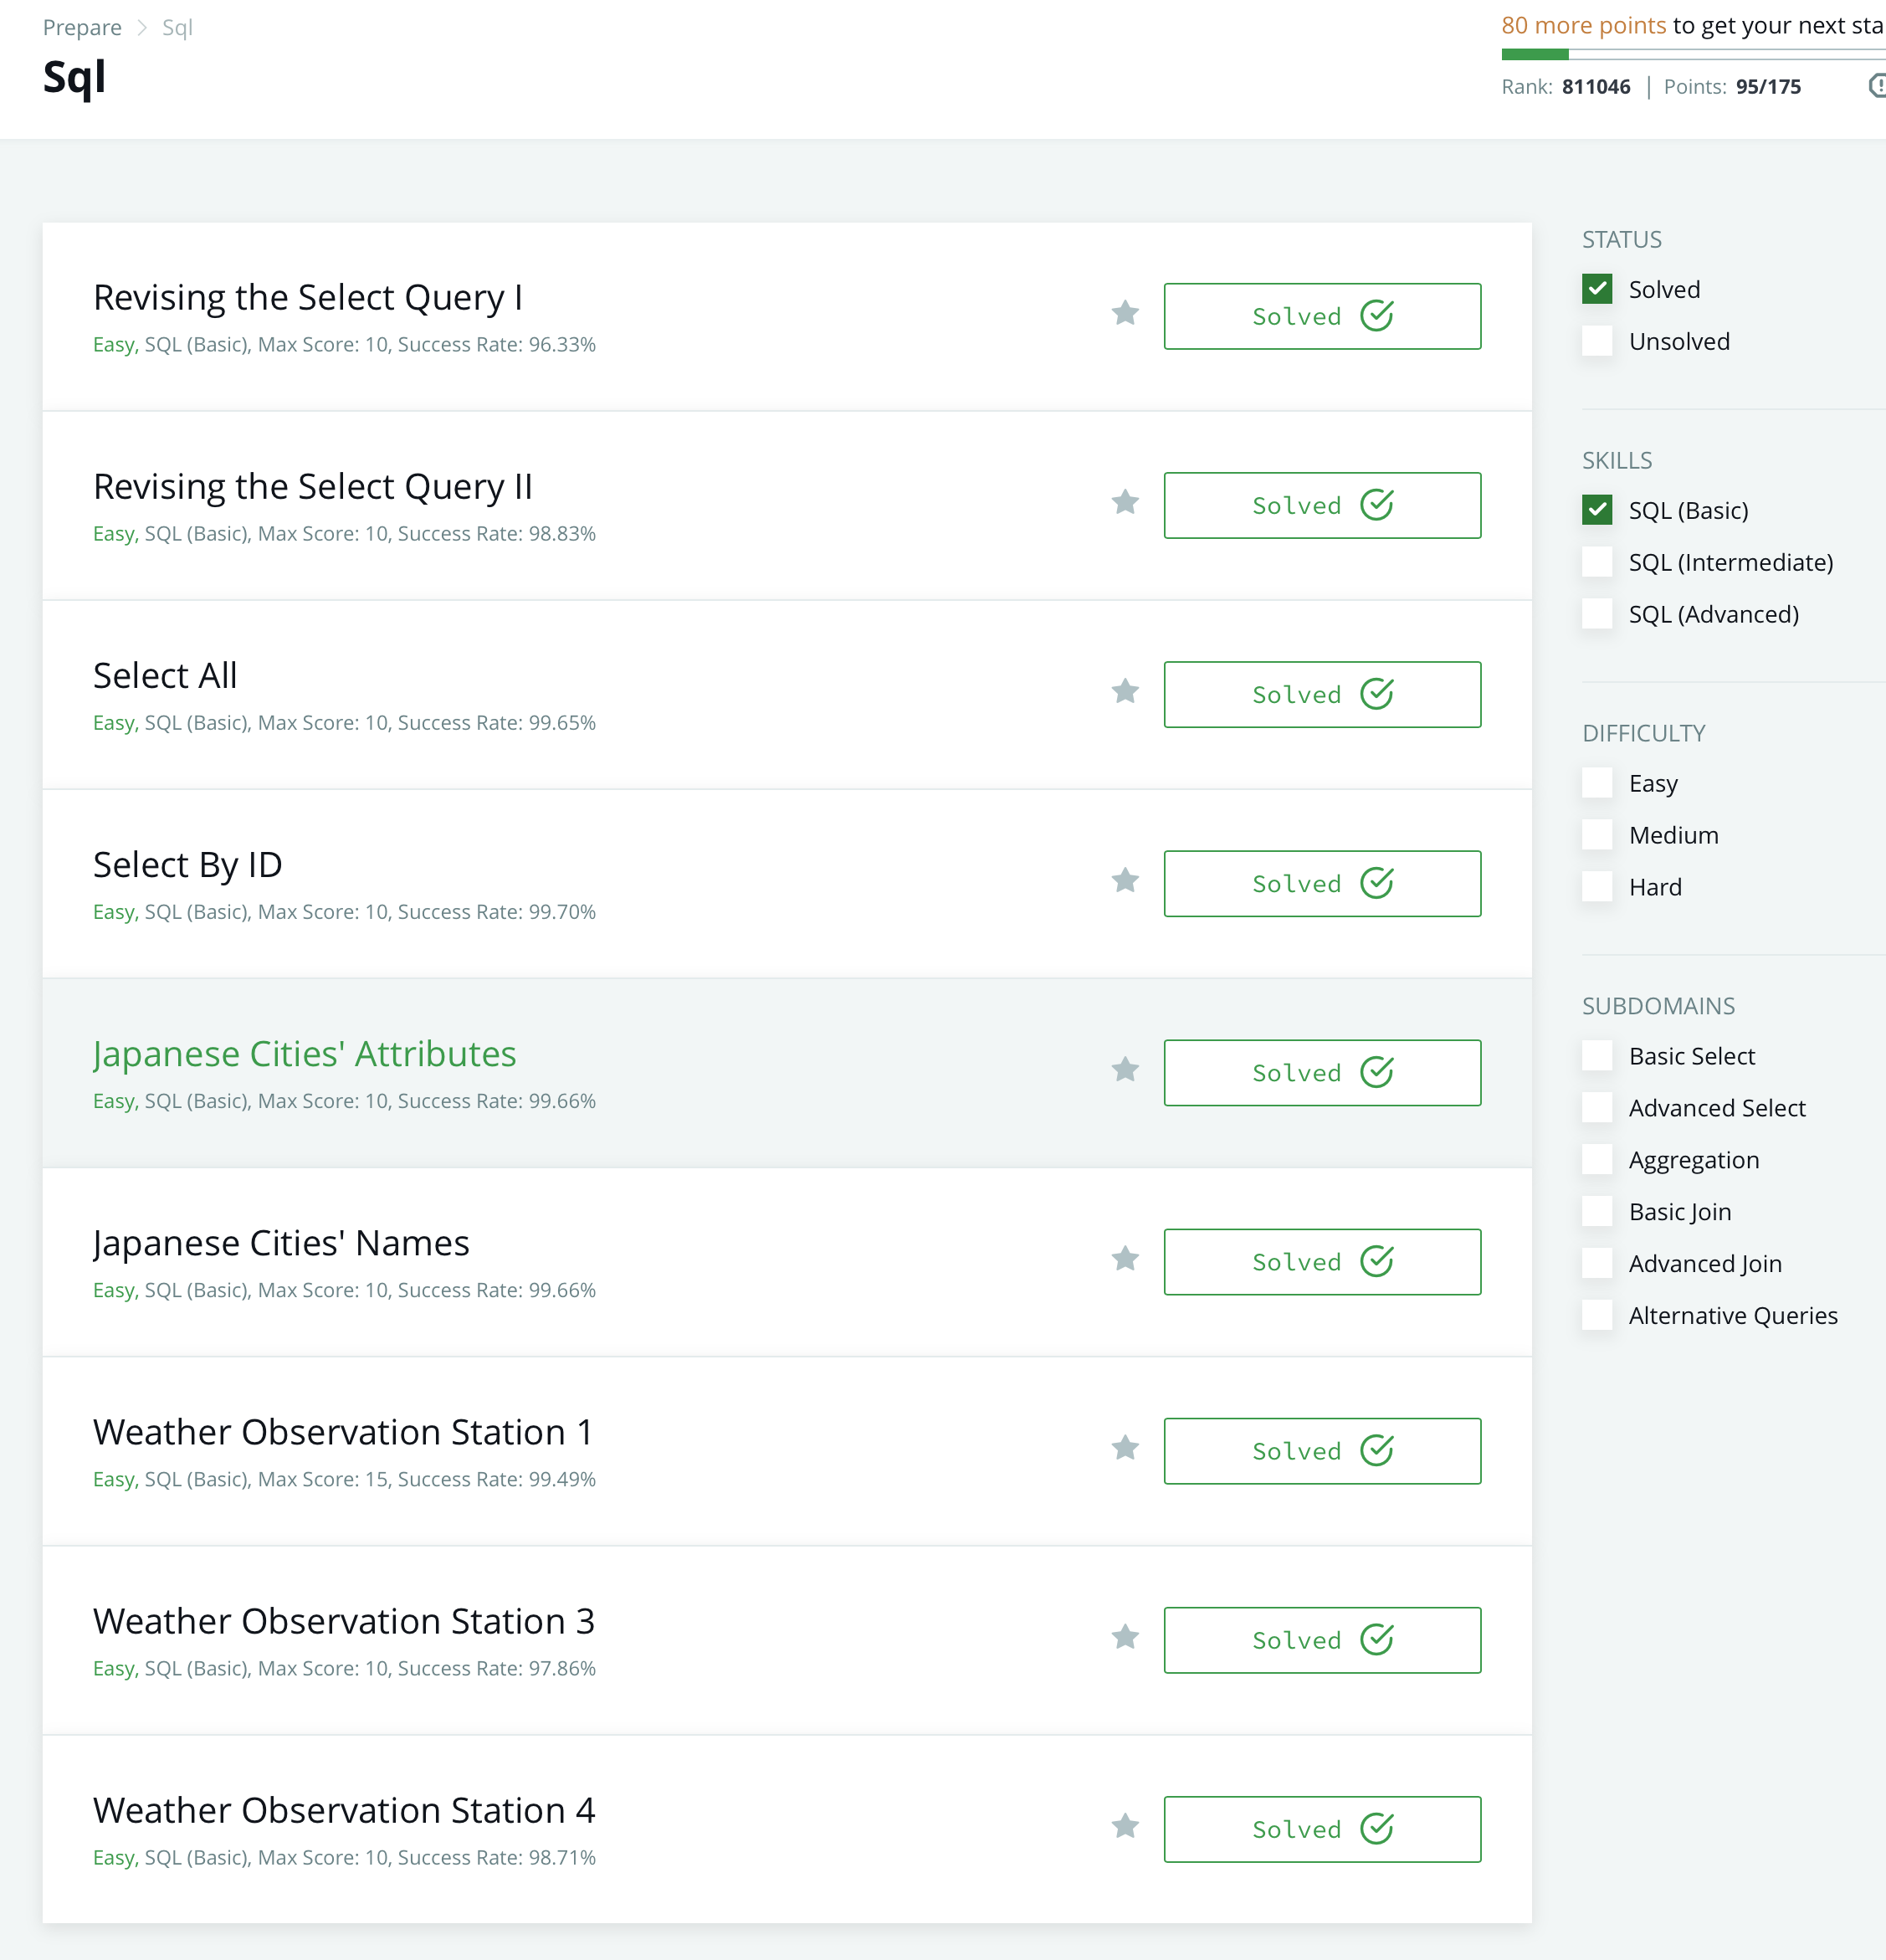Star Japanese Cities' Names challenge
The image size is (1886, 1960).
1125,1259
